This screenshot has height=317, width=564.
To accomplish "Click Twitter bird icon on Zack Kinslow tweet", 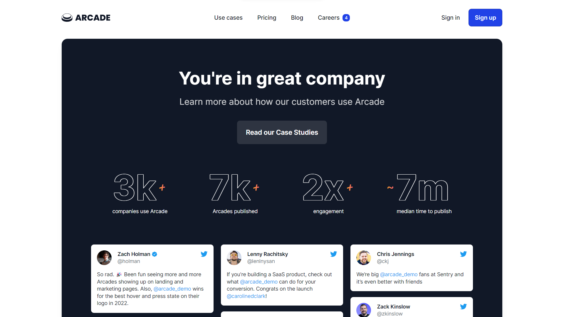I will pyautogui.click(x=463, y=306).
